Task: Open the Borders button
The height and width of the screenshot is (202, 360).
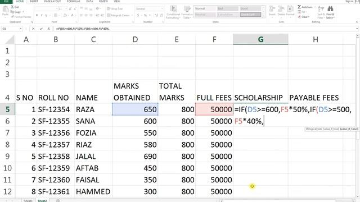Action: pyautogui.click(x=56, y=15)
